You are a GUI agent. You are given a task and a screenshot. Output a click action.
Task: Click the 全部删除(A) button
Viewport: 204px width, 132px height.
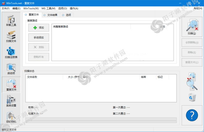click(x=192, y=42)
